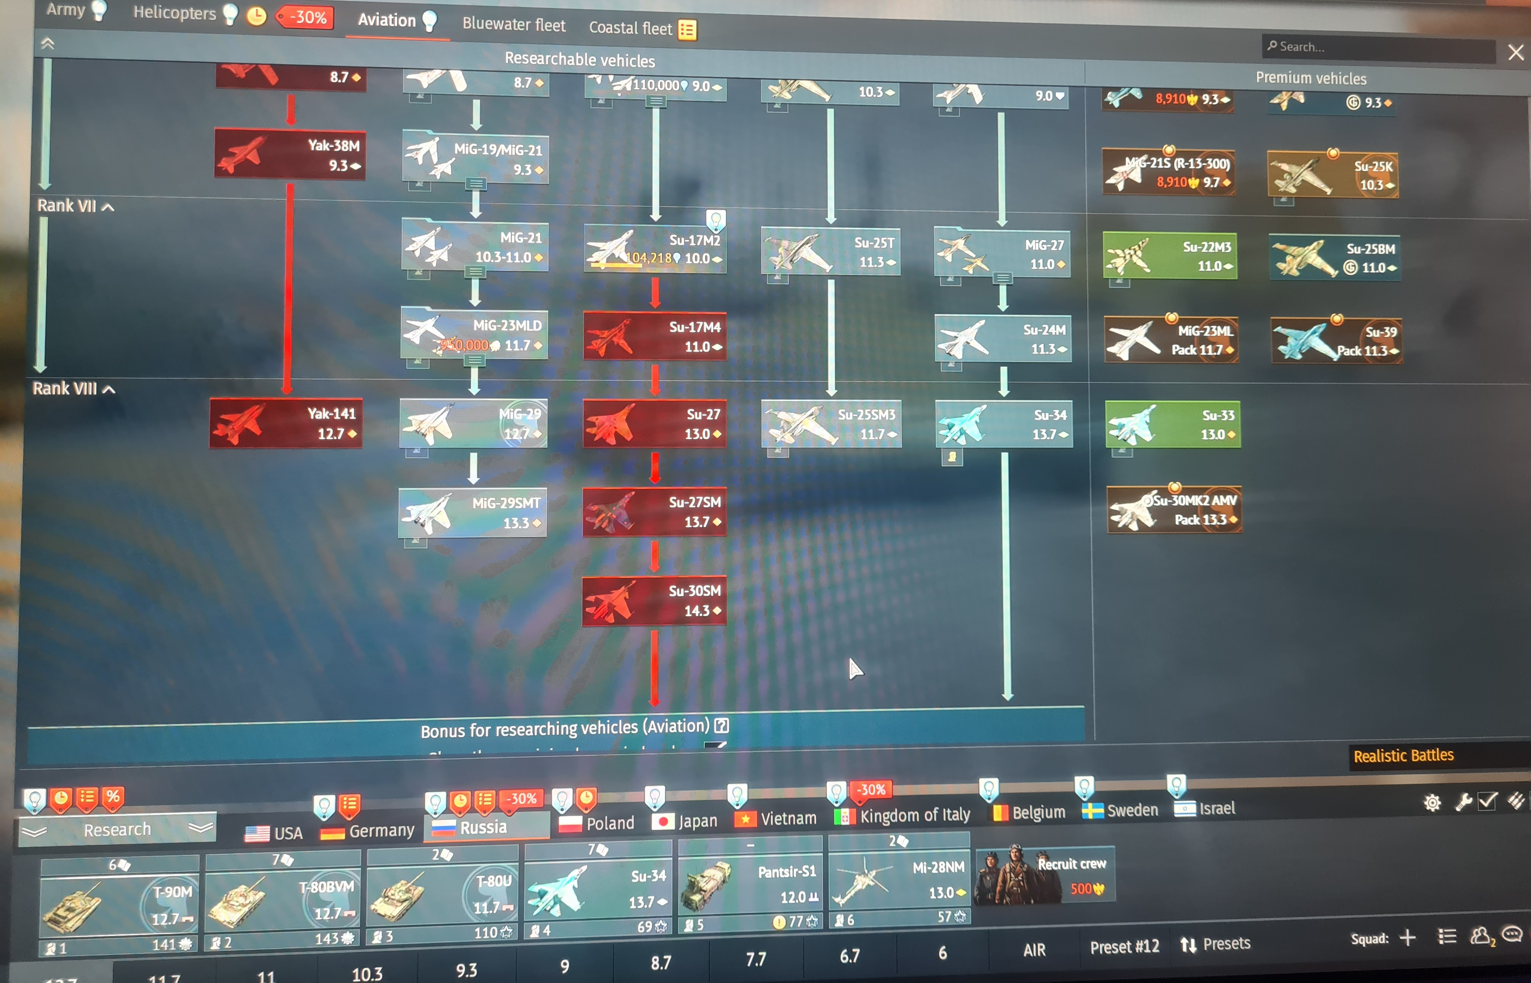Click the bonus help question mark icon
The width and height of the screenshot is (1531, 983).
[722, 726]
